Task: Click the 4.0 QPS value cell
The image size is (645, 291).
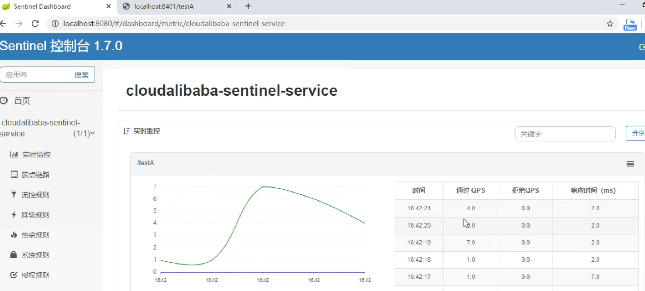Action: click(x=471, y=208)
